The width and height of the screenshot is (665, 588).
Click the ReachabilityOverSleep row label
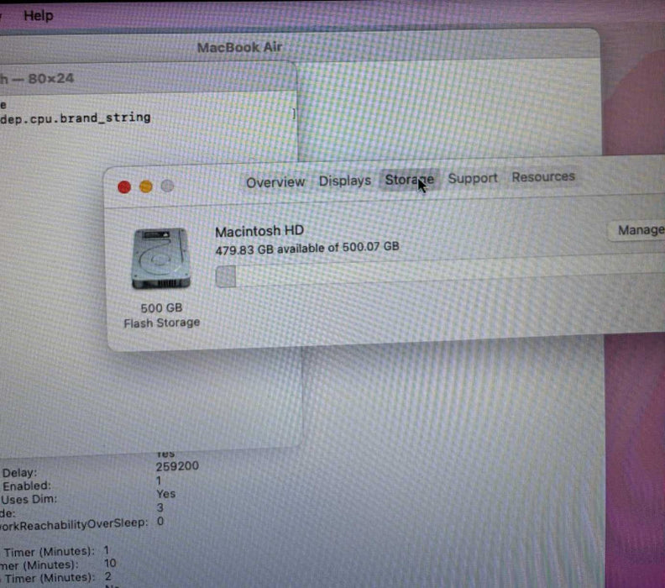tap(74, 525)
